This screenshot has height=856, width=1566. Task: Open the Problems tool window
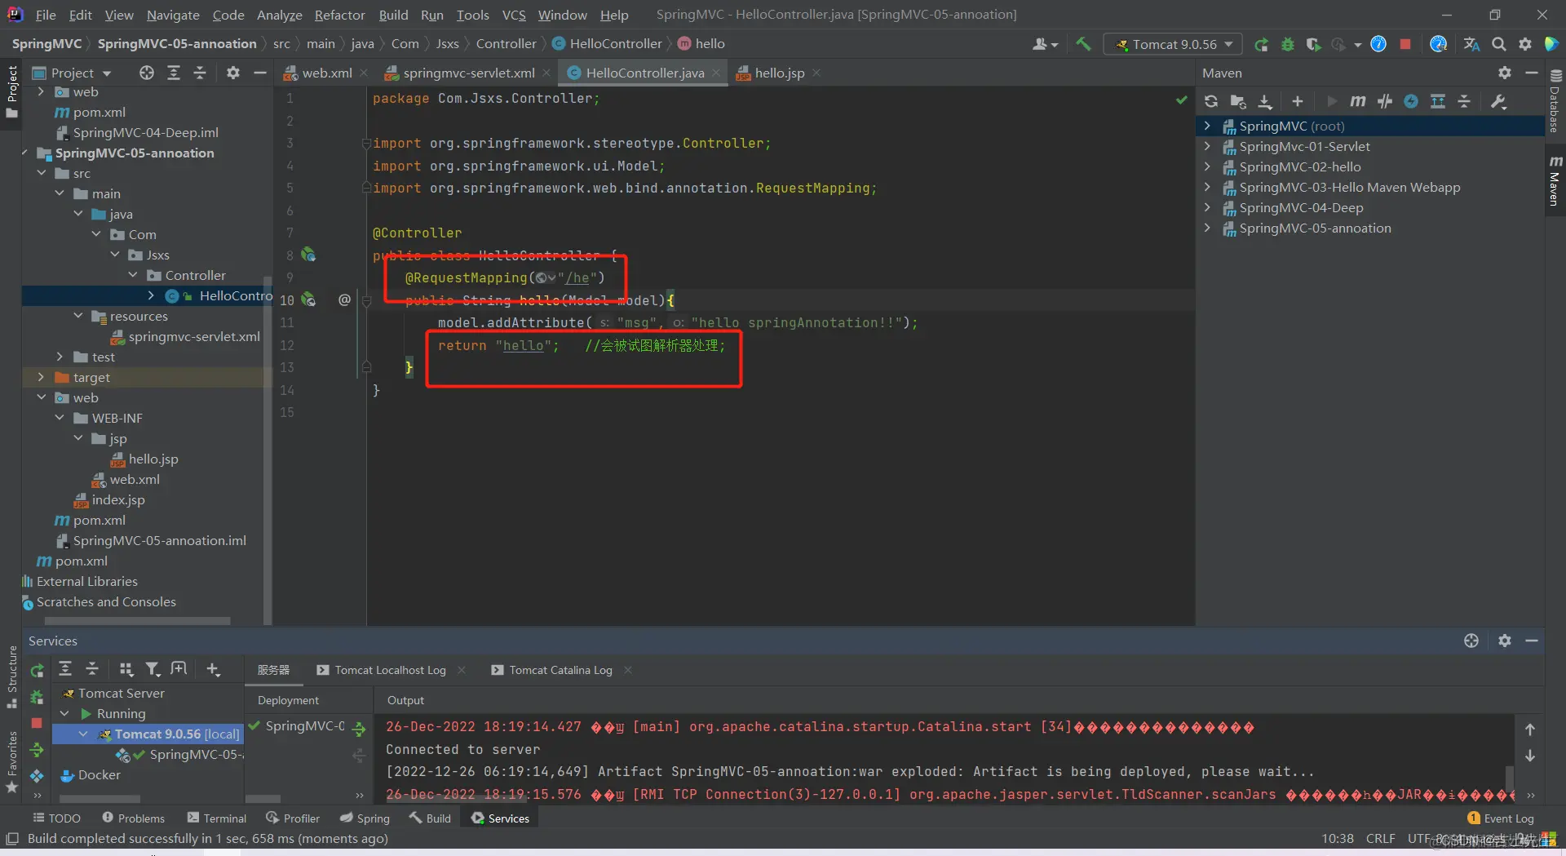point(133,818)
